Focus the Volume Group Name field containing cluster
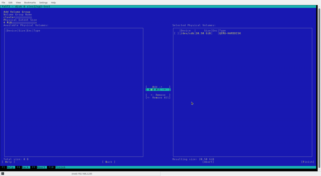321x176 pixels. (18, 17)
